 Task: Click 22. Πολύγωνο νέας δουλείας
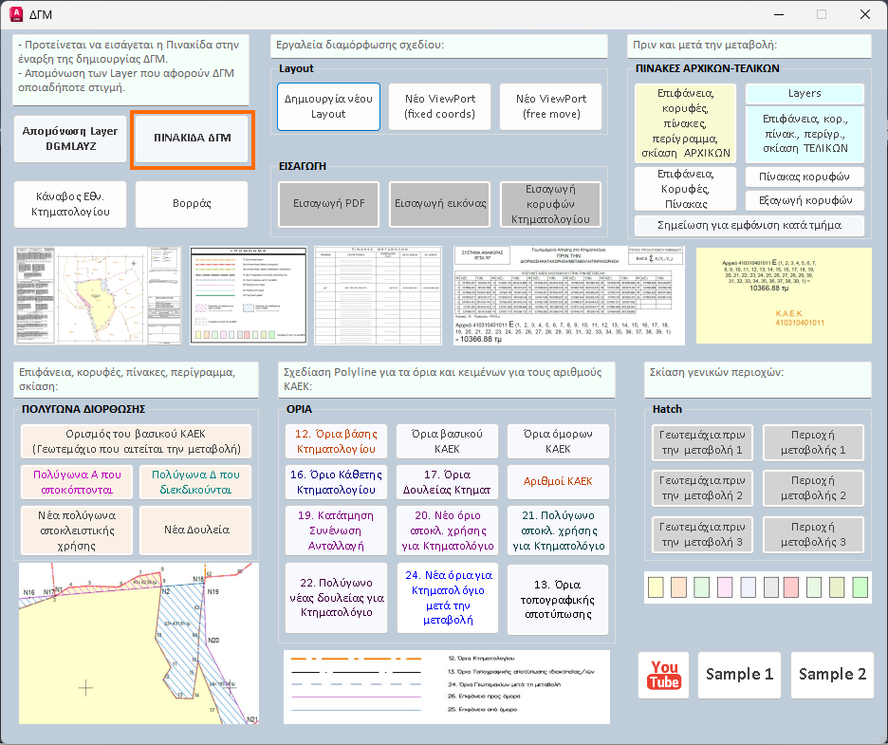337,598
